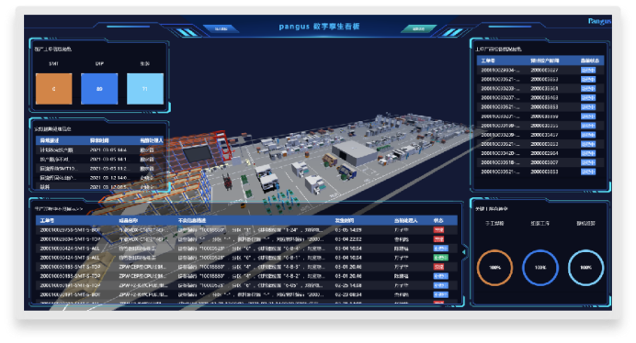Select the first row in the middle-left alert table

pos(99,149)
